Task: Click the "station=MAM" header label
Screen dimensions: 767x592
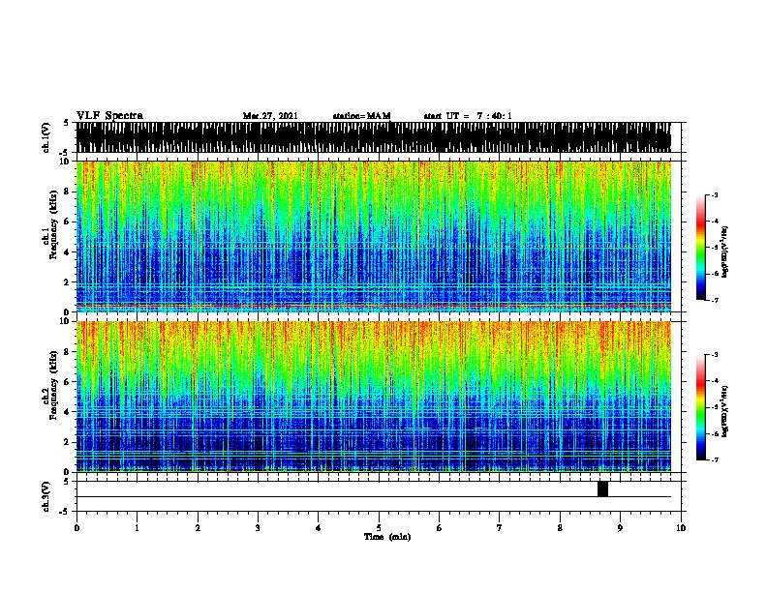Action: pos(361,116)
